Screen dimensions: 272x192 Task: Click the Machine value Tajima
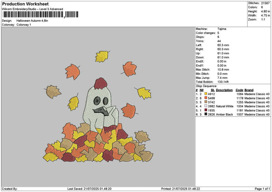(x=222, y=29)
